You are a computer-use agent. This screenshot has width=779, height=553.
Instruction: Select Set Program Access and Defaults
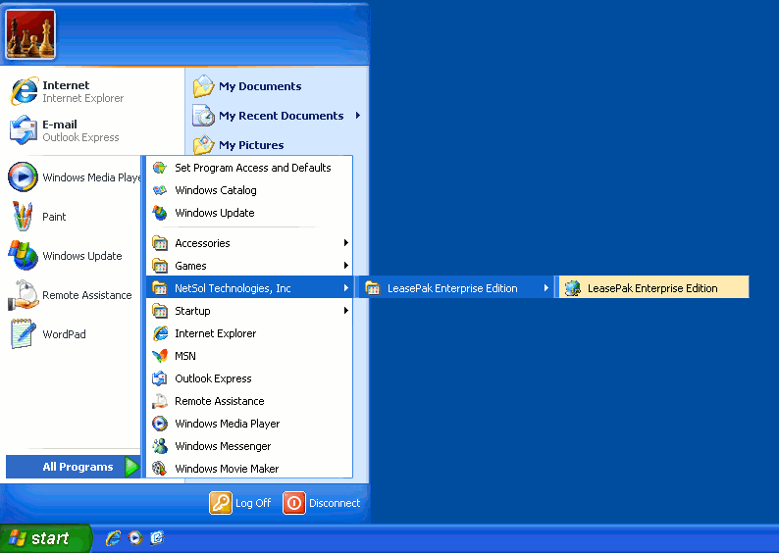pos(249,168)
